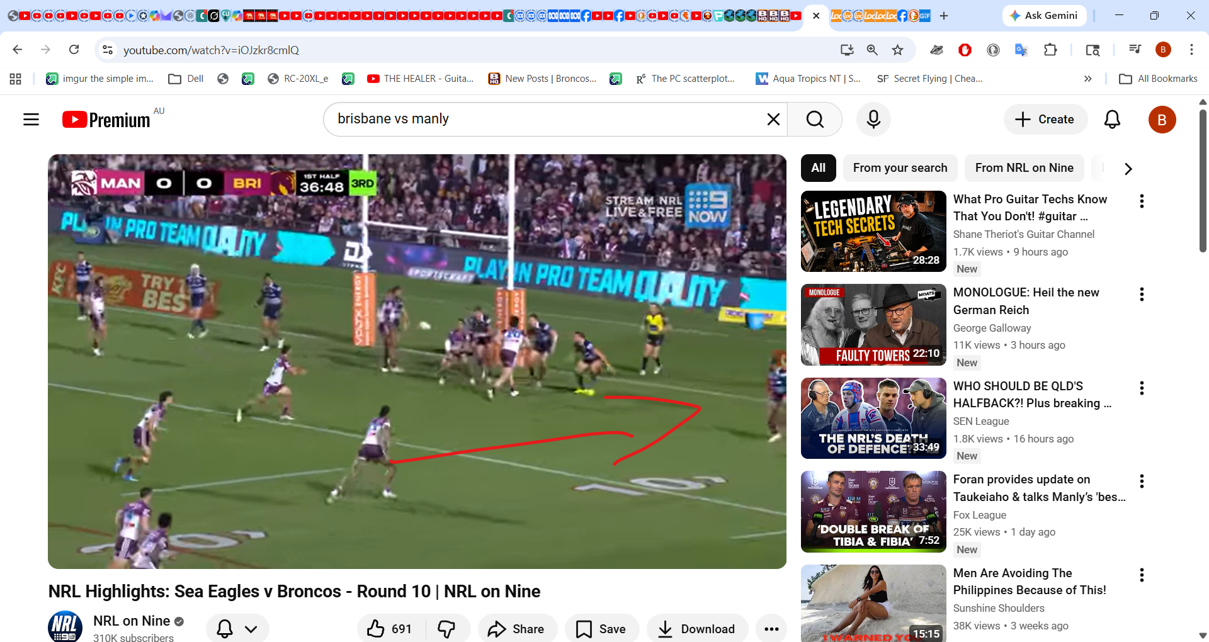Select the "From your search" chip
Viewport: 1209px width, 642px height.
(900, 168)
